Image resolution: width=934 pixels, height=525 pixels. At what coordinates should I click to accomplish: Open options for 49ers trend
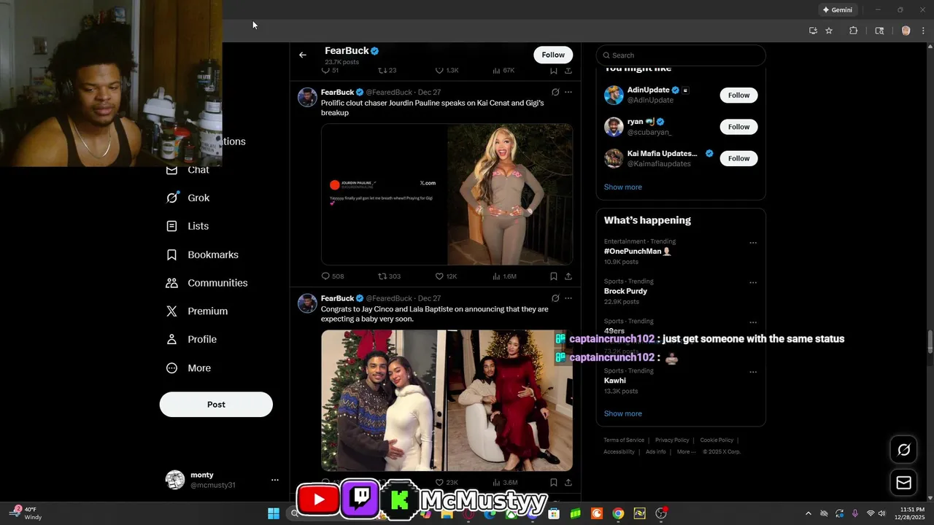(753, 322)
